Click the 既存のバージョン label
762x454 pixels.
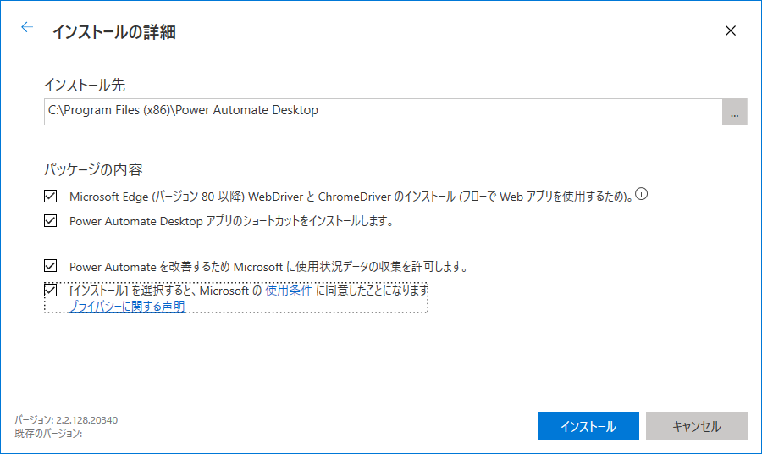point(48,433)
